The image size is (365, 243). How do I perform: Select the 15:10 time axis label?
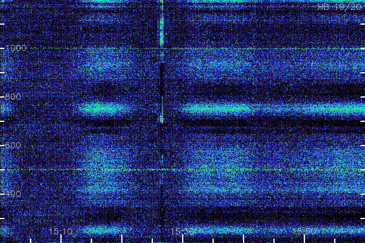[61, 231]
